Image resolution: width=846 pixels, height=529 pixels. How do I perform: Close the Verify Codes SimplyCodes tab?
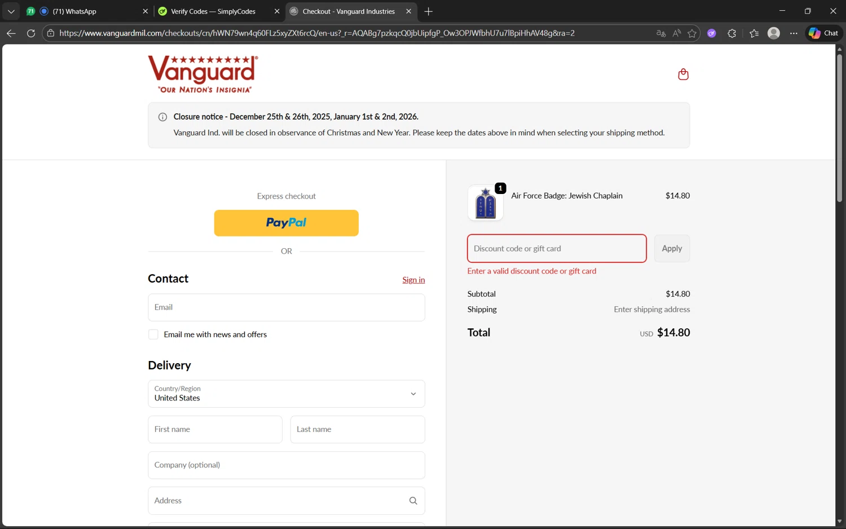277,11
